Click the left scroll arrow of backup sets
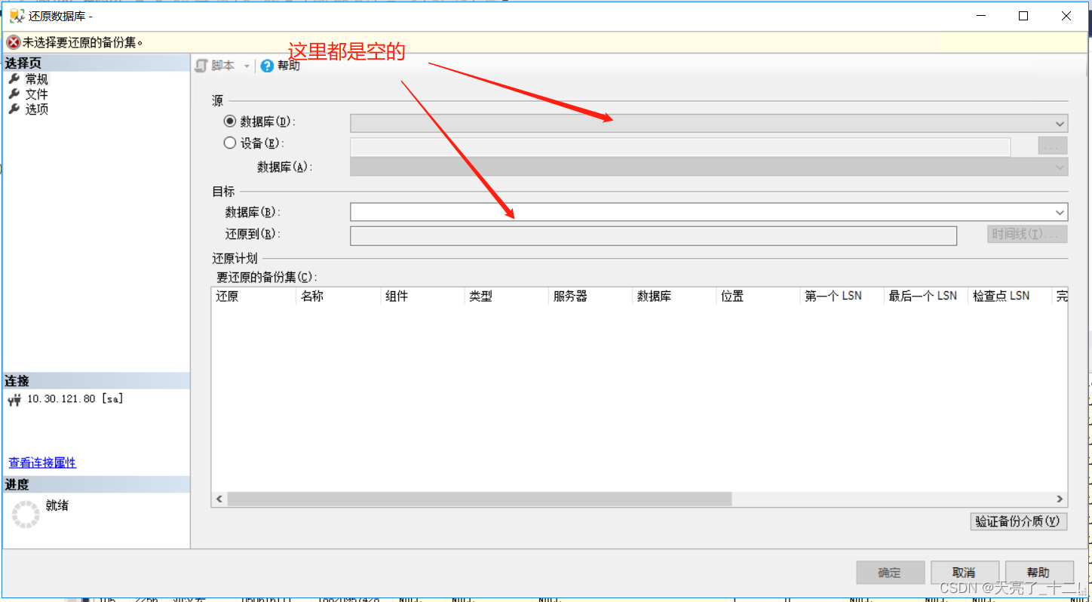 coord(219,499)
